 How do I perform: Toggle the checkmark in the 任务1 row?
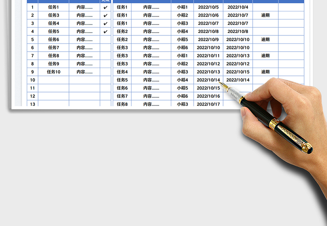coord(105,7)
